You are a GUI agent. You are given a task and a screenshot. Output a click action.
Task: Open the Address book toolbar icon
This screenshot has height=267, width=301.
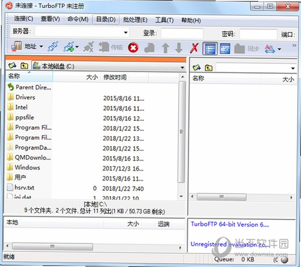tap(17, 46)
